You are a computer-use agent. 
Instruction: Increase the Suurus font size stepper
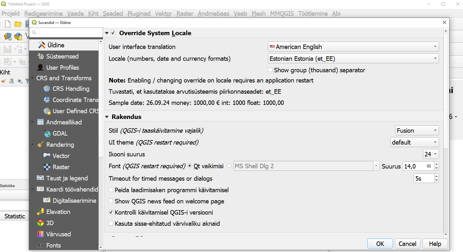(x=436, y=164)
